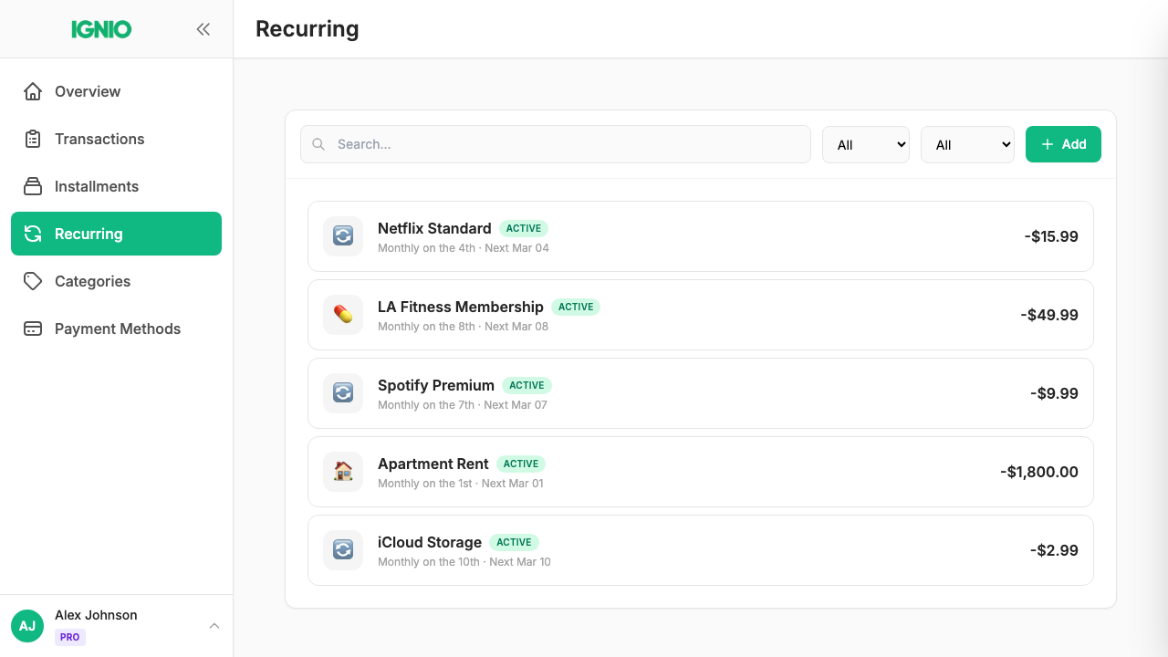
Task: Open Transactions via the clipboard icon
Action: [33, 139]
